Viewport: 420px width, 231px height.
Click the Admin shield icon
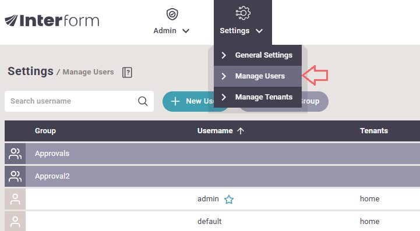172,14
